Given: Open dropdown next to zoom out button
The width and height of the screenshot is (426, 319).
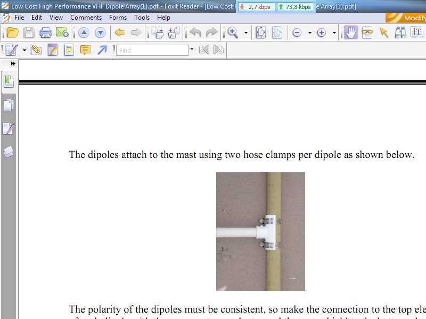Looking at the screenshot, I should tap(310, 33).
